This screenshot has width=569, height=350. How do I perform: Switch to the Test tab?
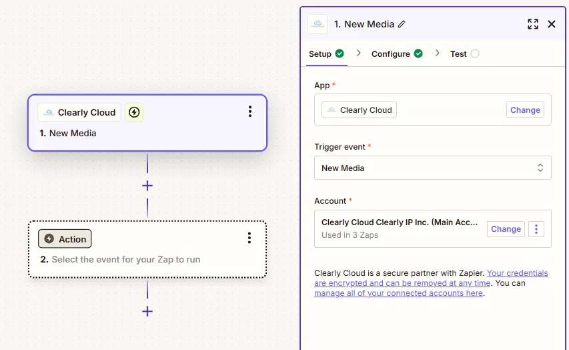click(x=464, y=54)
